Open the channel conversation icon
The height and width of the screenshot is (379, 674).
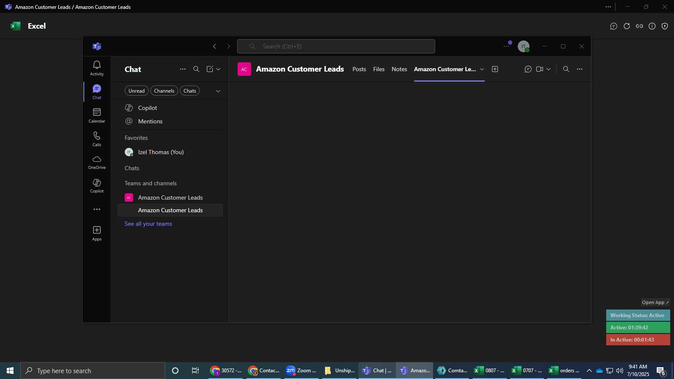pyautogui.click(x=528, y=69)
